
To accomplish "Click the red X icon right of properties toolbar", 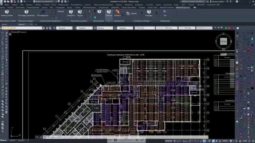I will pyautogui.click(x=229, y=28).
